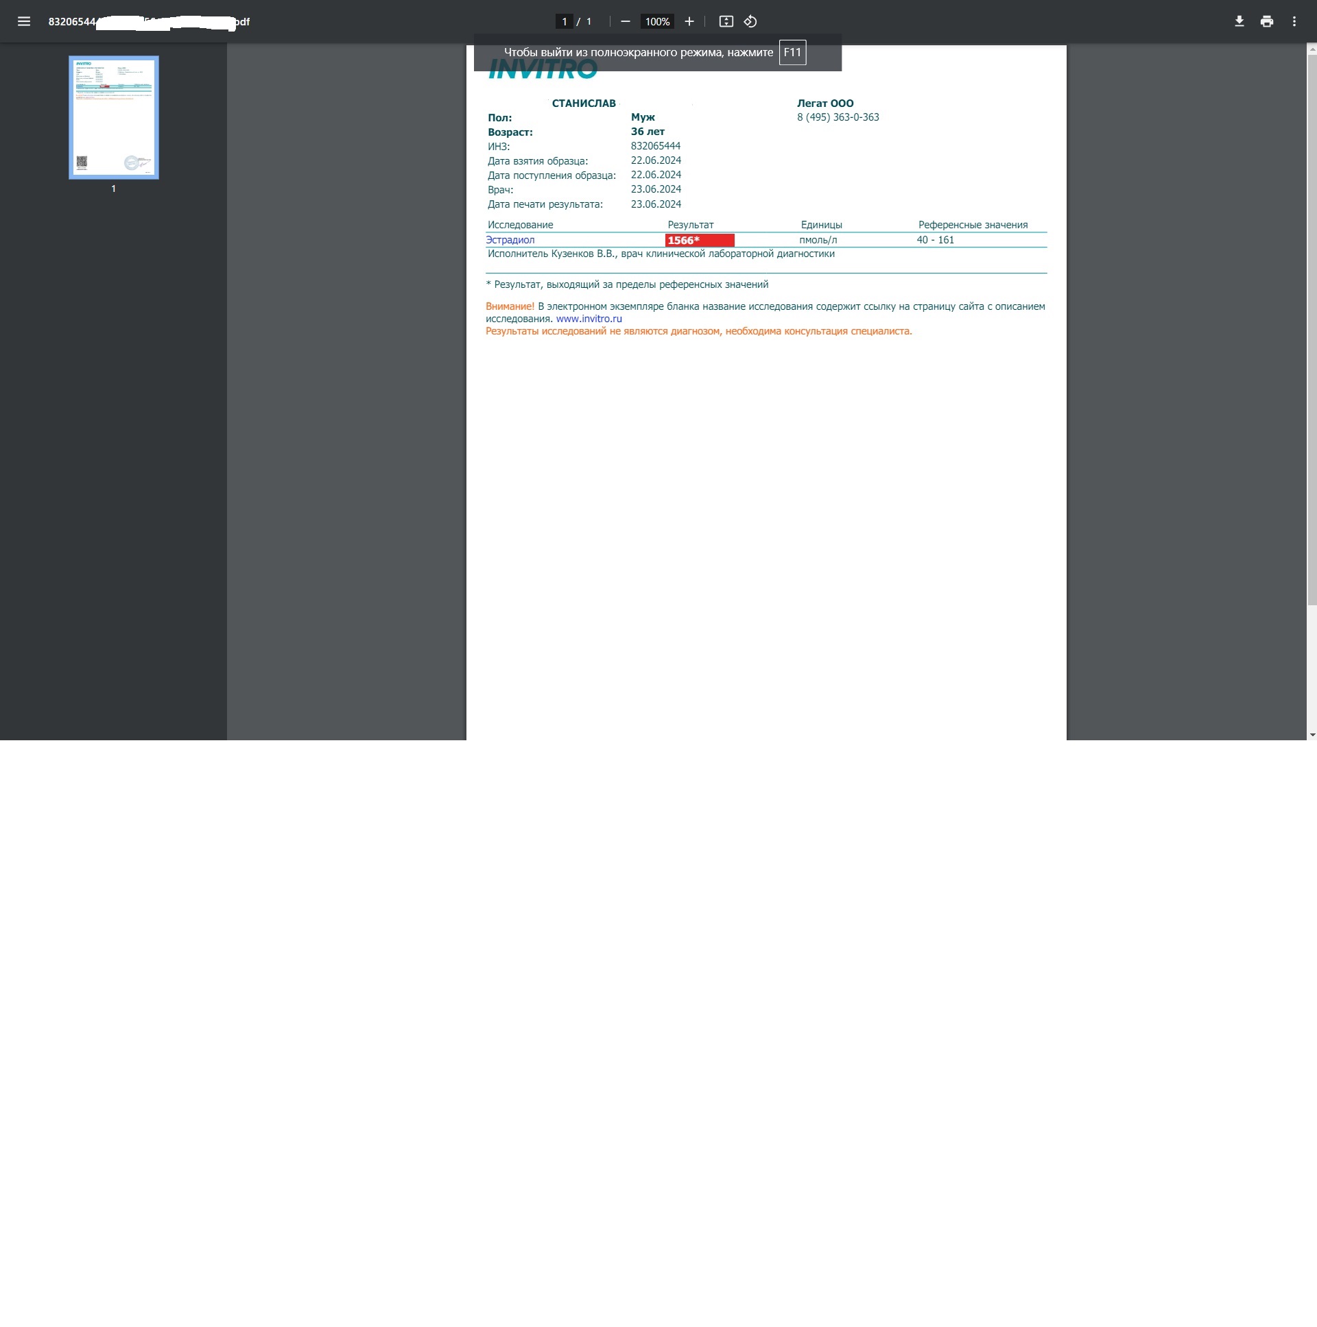Click the F11 key hint box
Viewport: 1317px width, 1327px height.
792,52
